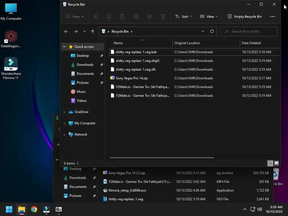
Task: Select shitty veg replaec 1.veg.sfk file
Action: 195,69
